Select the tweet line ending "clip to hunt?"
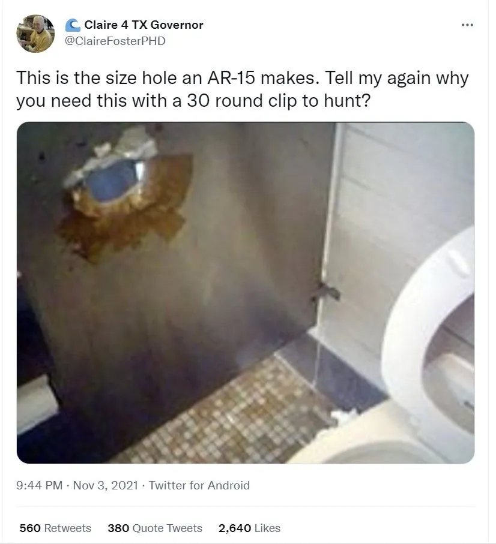 pos(193,101)
